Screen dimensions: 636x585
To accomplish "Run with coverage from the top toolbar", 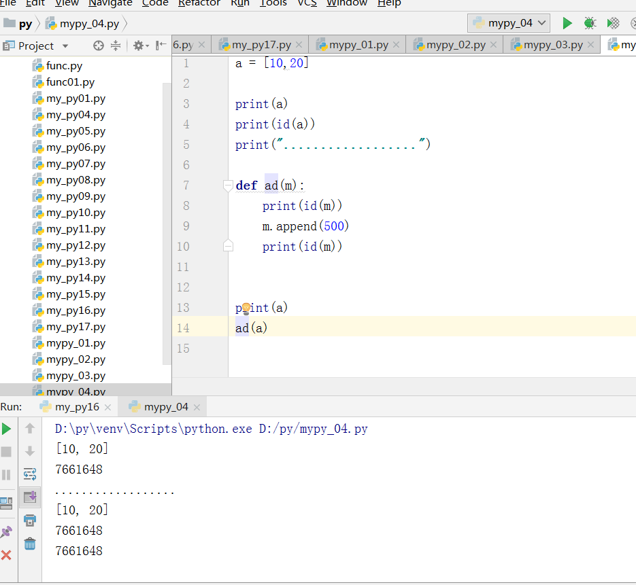I will [613, 23].
